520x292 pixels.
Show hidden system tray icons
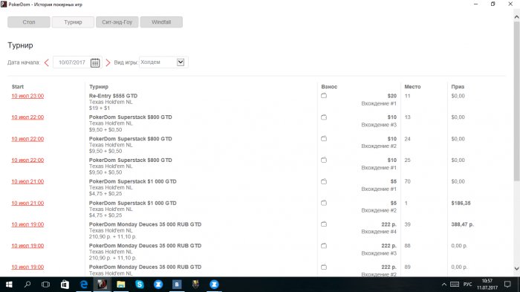pos(444,285)
